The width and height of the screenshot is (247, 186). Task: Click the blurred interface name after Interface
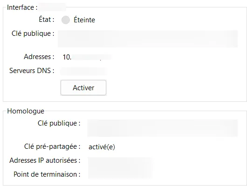(x=52, y=7)
